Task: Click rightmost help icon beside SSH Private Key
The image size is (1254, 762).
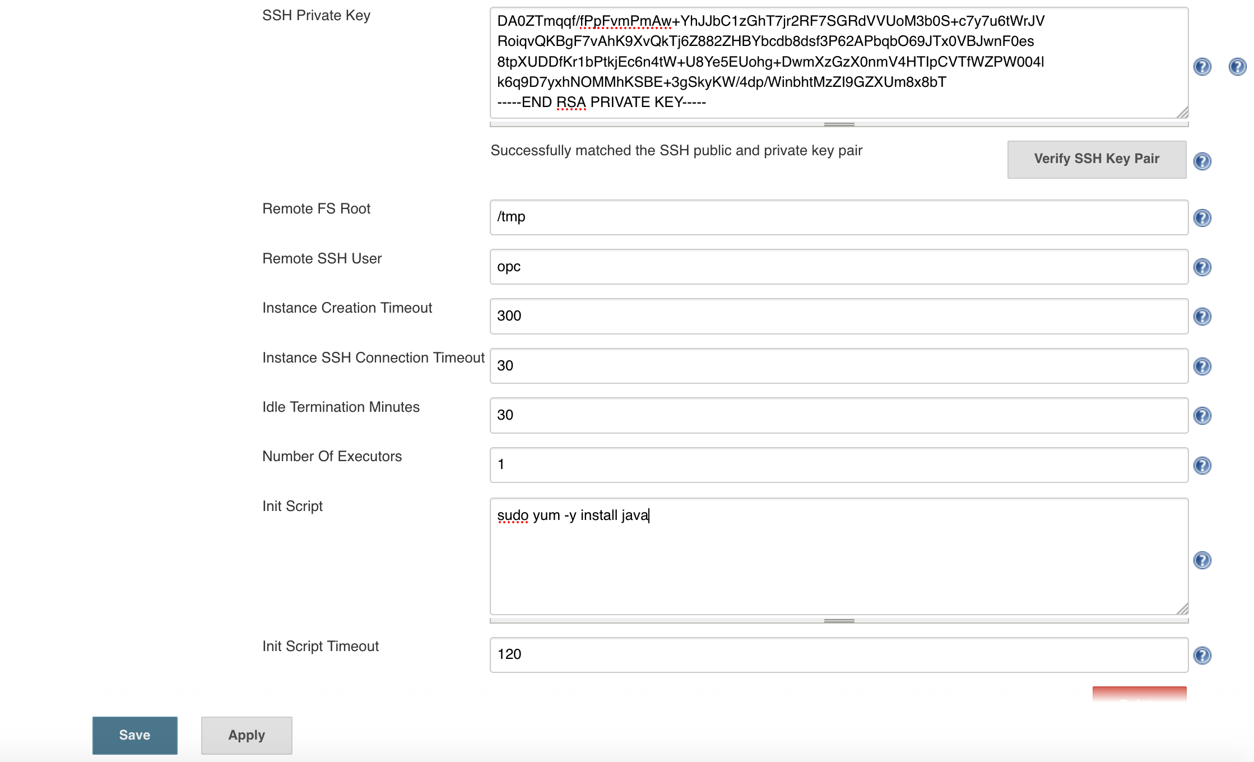Action: point(1237,67)
